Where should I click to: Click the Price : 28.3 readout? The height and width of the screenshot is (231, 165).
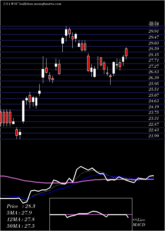click(21, 206)
